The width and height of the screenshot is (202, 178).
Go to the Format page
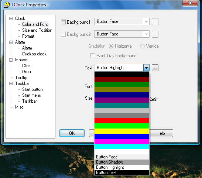point(28,36)
